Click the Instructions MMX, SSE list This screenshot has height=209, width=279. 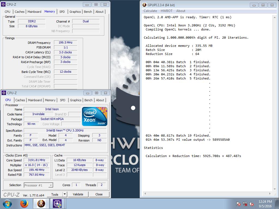click(65, 147)
